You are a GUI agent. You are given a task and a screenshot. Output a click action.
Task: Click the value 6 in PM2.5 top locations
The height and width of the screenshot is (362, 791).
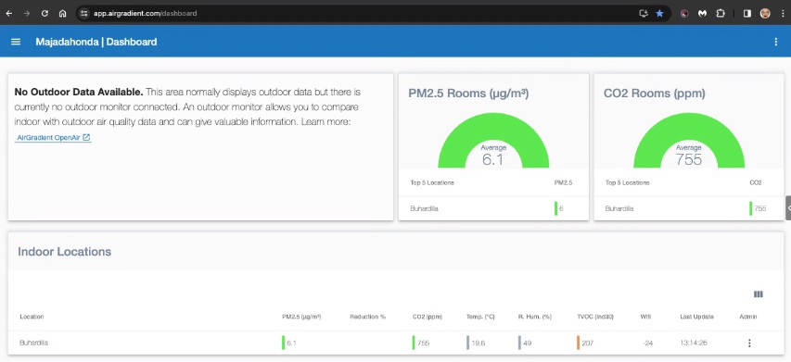pos(561,208)
